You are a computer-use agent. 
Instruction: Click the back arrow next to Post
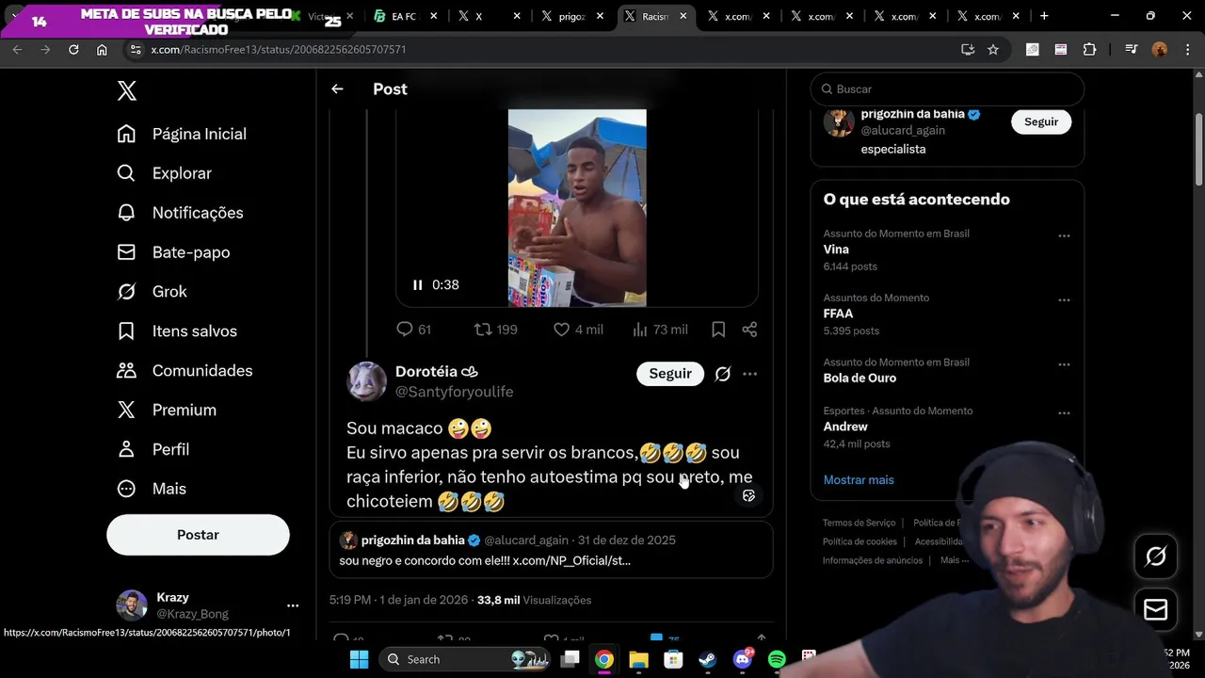[x=337, y=89]
